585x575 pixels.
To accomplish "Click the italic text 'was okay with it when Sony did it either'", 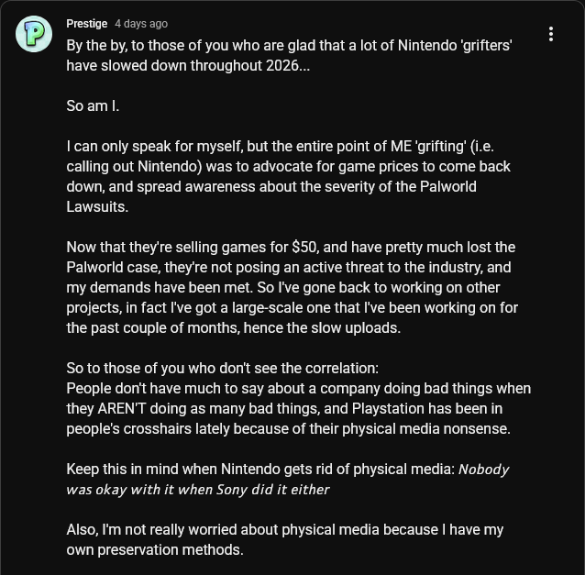I will (198, 489).
